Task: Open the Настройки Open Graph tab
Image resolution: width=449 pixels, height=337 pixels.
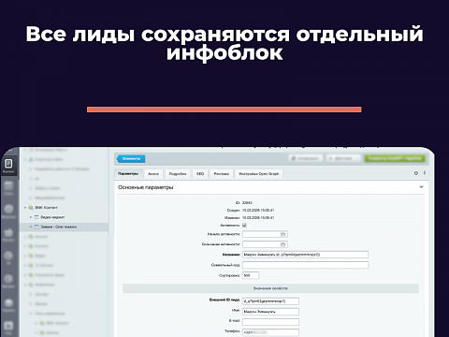Action: coord(259,174)
